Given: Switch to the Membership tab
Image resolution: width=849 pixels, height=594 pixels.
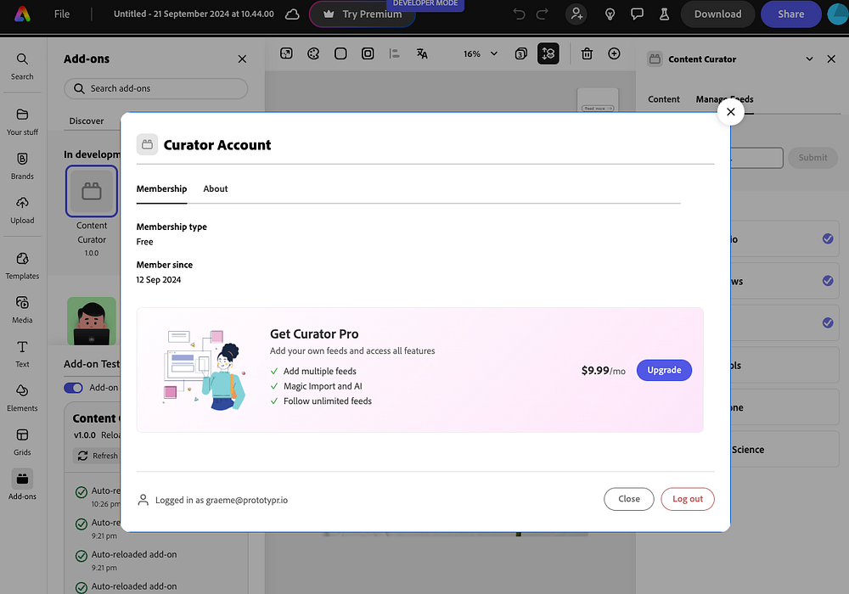Looking at the screenshot, I should (x=161, y=188).
